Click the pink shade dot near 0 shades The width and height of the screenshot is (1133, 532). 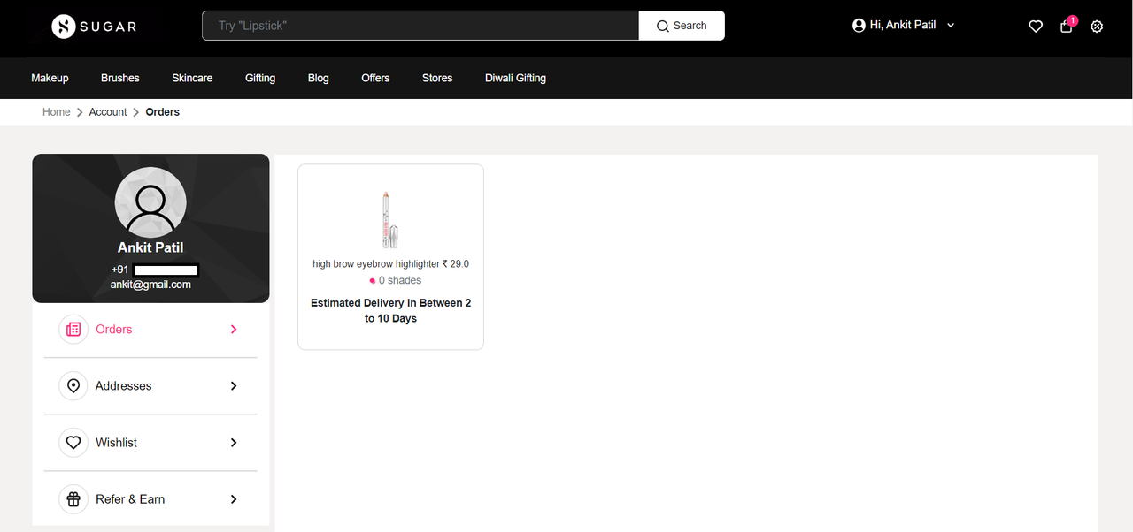coord(372,280)
